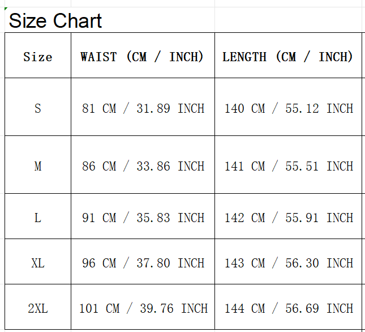The height and width of the screenshot is (332, 365).
Task: Click the cell containing size S
Action: [38, 107]
